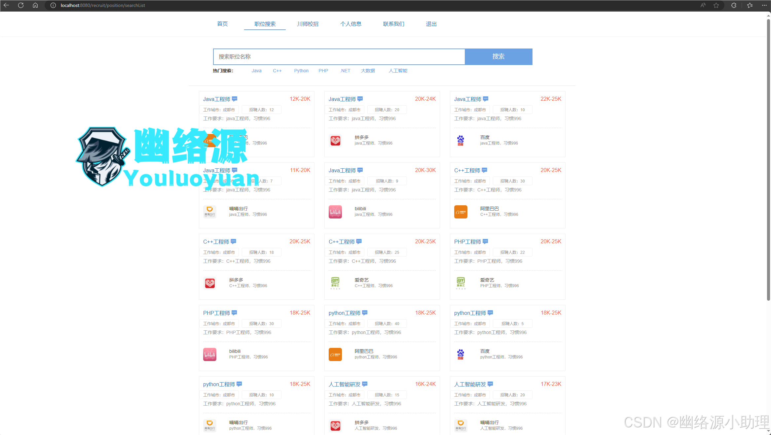Click 嘀嘀出行 logo in 11K-20K Java card

pos(210,212)
